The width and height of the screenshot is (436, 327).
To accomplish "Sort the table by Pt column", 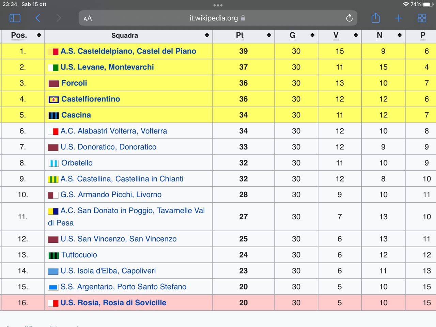I will coord(269,35).
